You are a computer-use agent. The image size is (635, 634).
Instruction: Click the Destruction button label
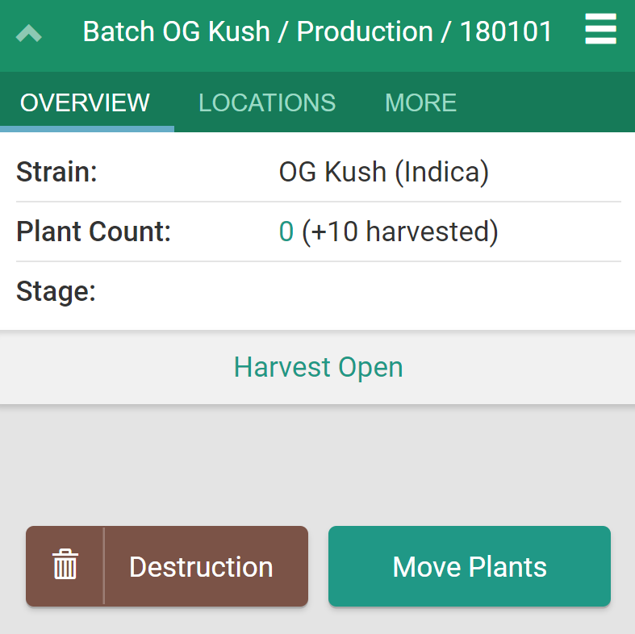tap(201, 567)
